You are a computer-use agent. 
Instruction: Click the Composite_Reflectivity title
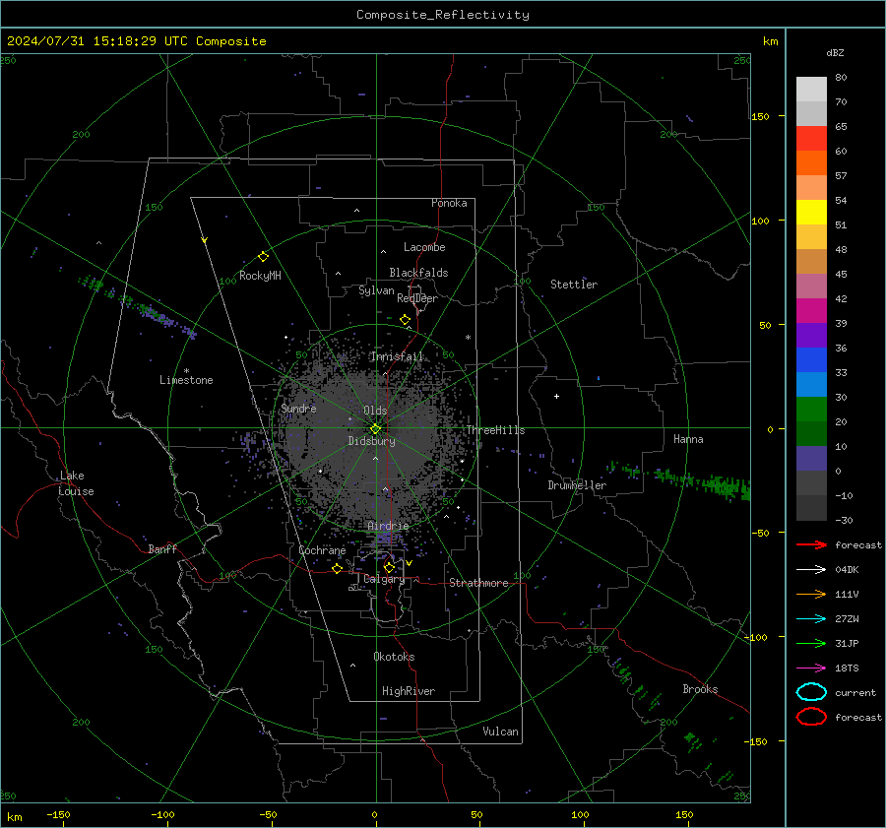pos(442,15)
